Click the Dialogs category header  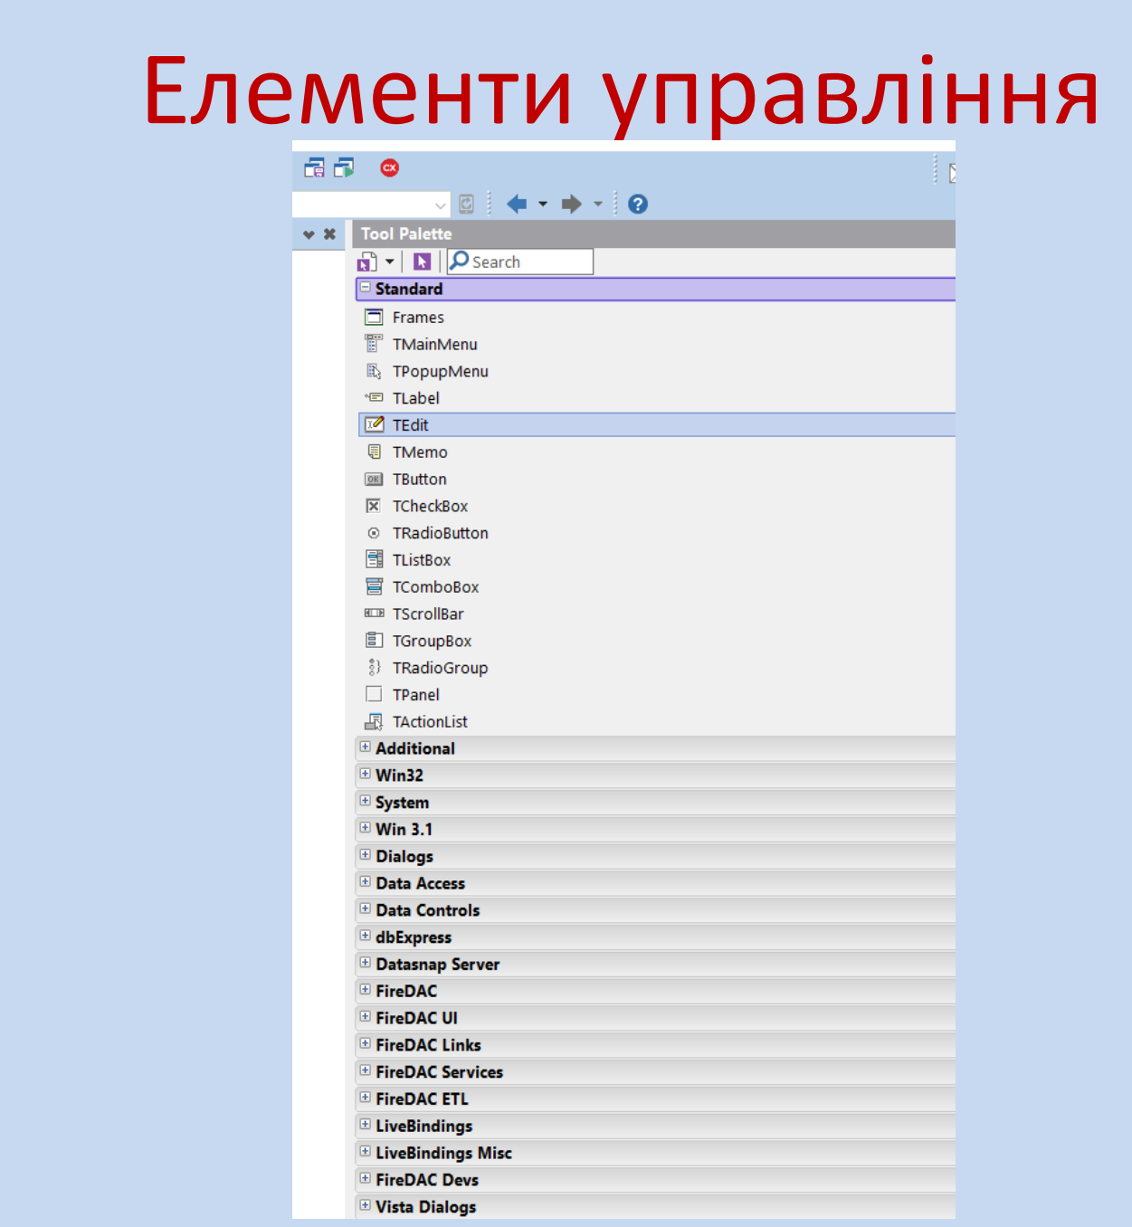point(404,857)
